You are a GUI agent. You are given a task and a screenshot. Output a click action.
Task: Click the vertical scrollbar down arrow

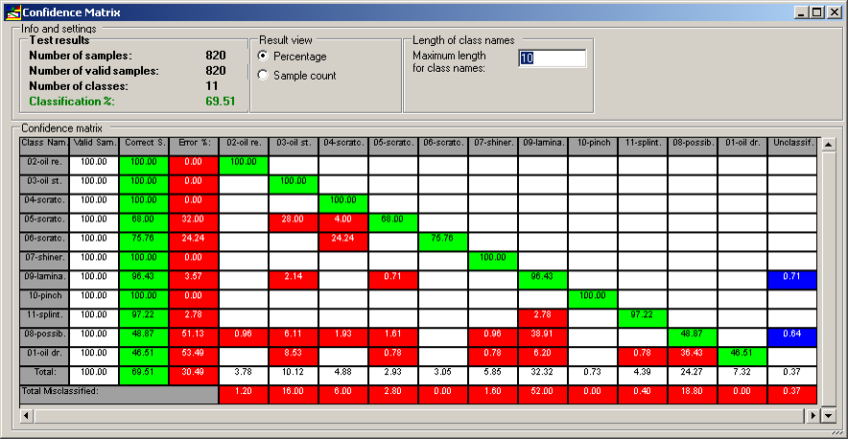click(x=829, y=416)
